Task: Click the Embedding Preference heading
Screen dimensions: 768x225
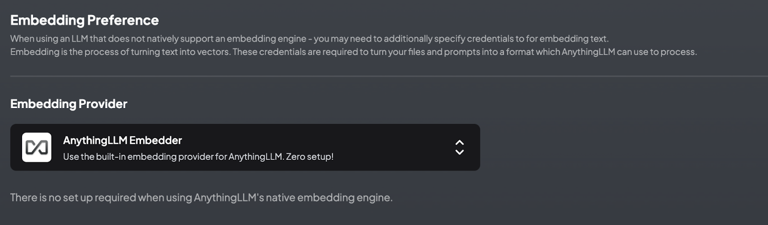Action: click(x=84, y=20)
